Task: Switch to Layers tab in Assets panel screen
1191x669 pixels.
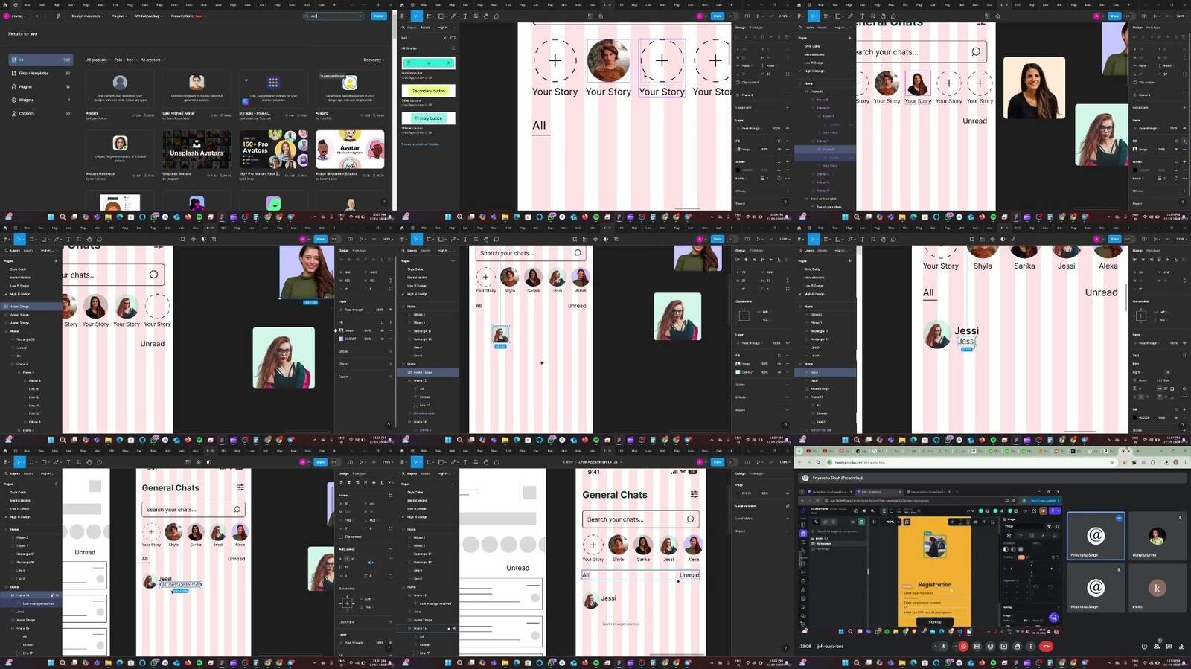Action: [x=412, y=28]
